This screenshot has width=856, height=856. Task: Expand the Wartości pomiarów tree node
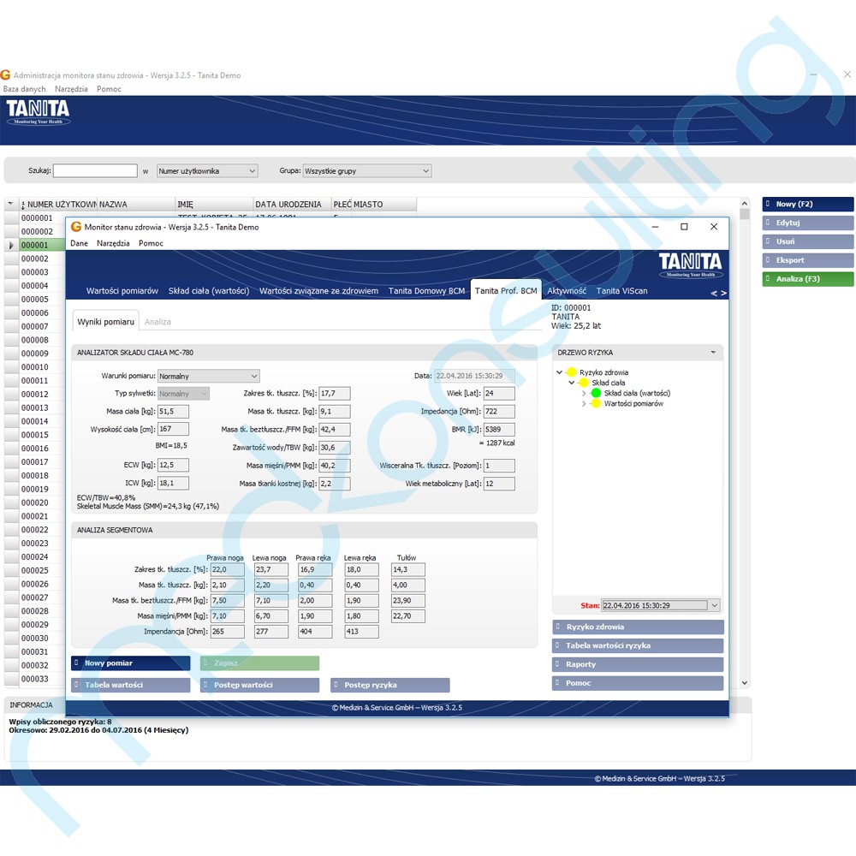click(584, 403)
